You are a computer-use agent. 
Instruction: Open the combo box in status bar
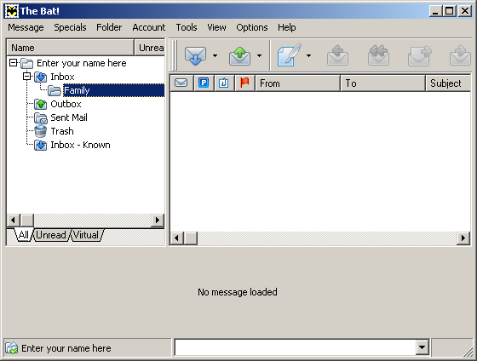[x=422, y=347]
